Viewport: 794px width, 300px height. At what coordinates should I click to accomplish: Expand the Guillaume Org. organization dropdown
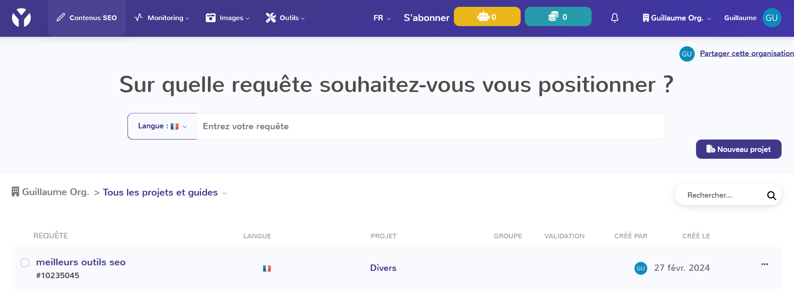pyautogui.click(x=677, y=18)
